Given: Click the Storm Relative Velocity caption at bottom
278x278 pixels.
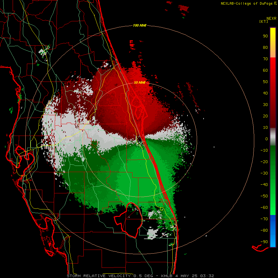Looking at the screenshot, I should [140, 276].
